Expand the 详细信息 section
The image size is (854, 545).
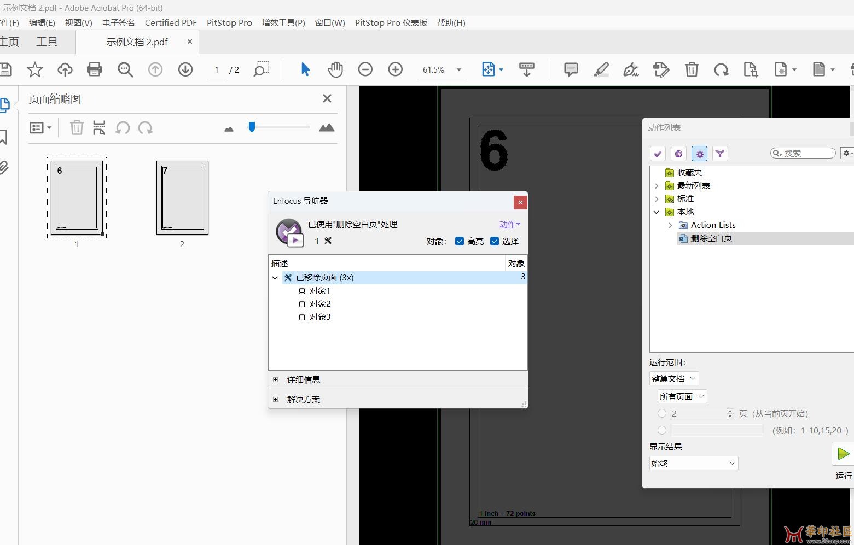click(276, 379)
